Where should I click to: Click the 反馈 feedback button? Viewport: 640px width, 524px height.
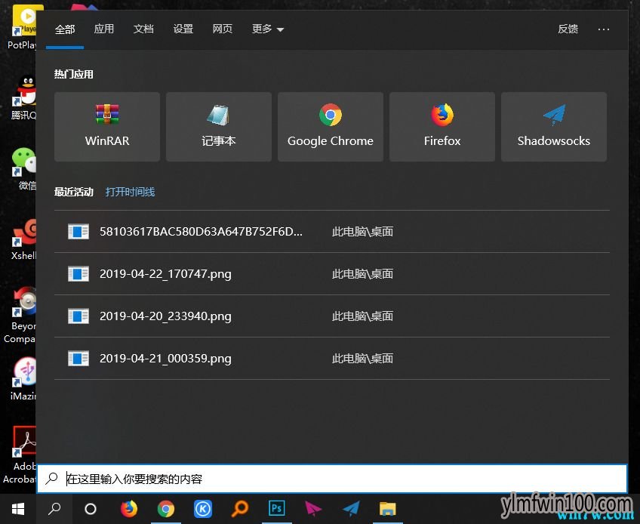tap(568, 29)
